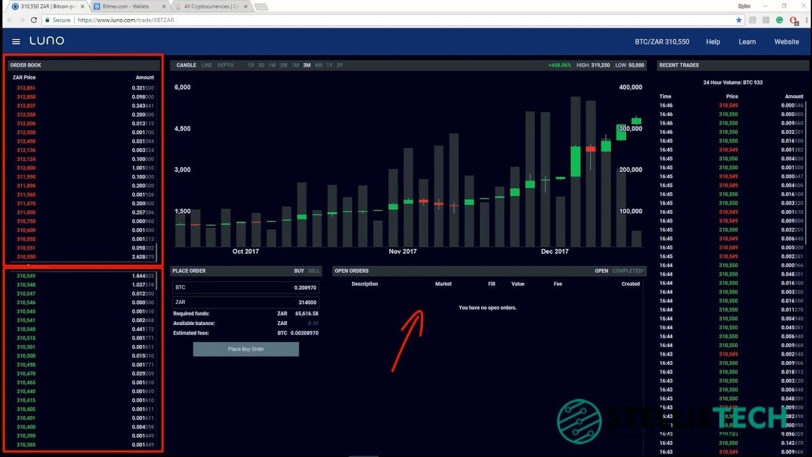Select DEPTH chart type
Viewport: 812px width, 457px height.
point(225,65)
